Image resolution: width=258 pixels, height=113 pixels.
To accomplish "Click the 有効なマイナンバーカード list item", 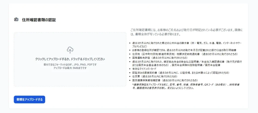I will 144,69.
